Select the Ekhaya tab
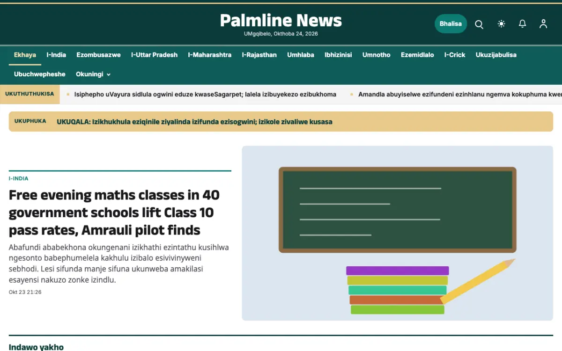The width and height of the screenshot is (562, 351). pos(25,55)
